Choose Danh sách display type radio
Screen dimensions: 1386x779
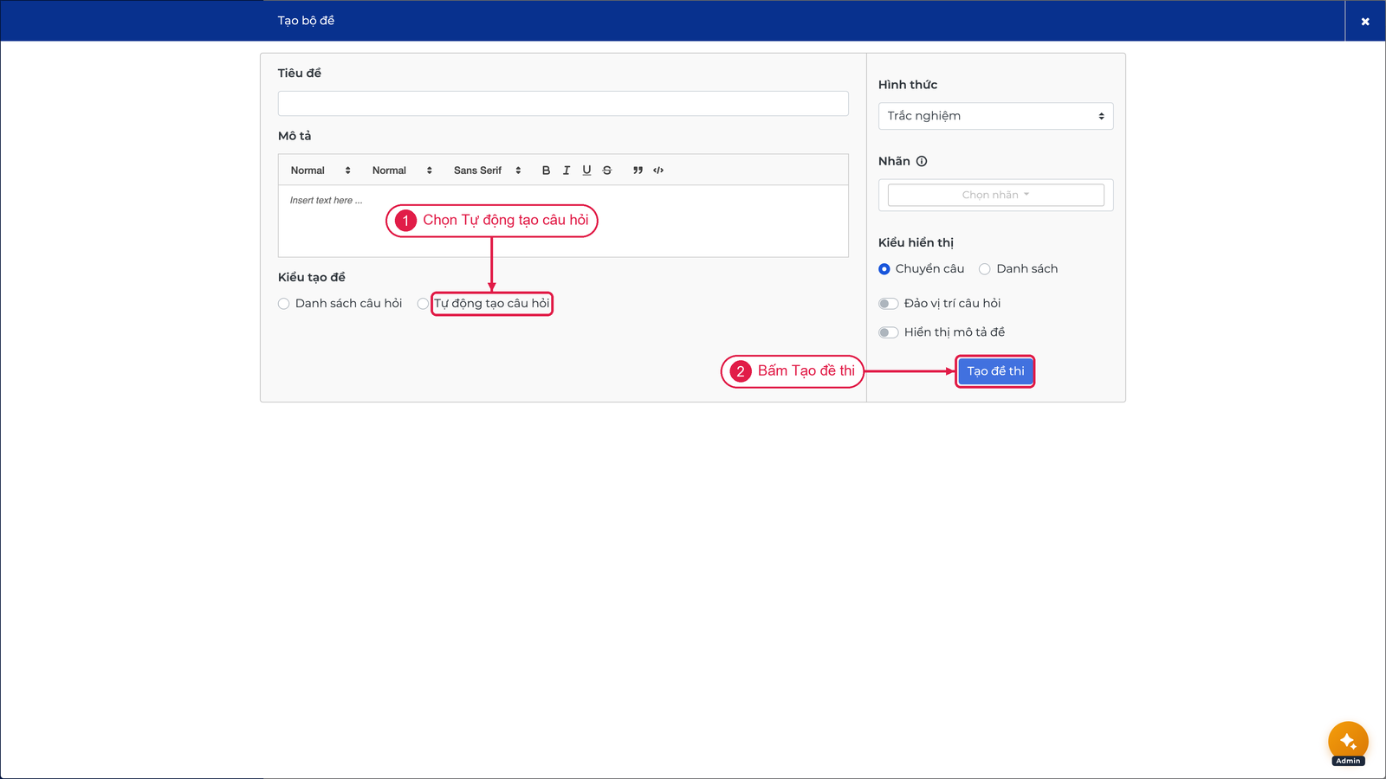tap(985, 269)
